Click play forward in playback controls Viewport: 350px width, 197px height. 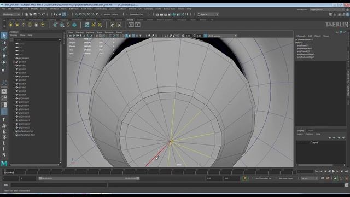coord(334,171)
